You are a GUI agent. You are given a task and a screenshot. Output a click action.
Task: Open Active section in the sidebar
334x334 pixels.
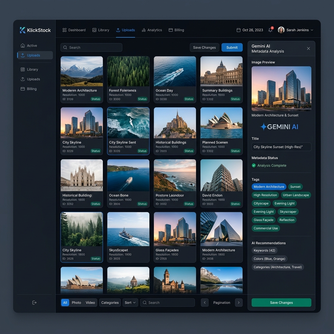pos(32,46)
